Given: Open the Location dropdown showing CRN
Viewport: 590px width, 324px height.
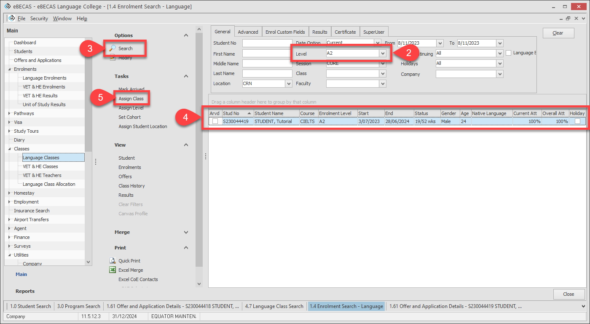Looking at the screenshot, I should [x=289, y=84].
